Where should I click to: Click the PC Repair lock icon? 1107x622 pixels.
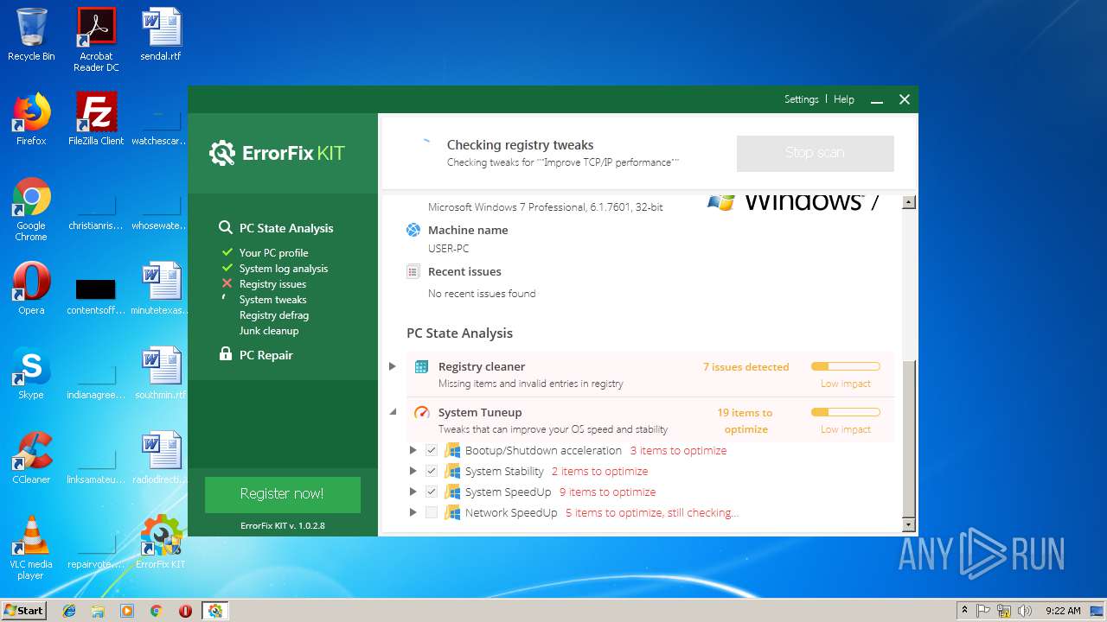point(226,354)
